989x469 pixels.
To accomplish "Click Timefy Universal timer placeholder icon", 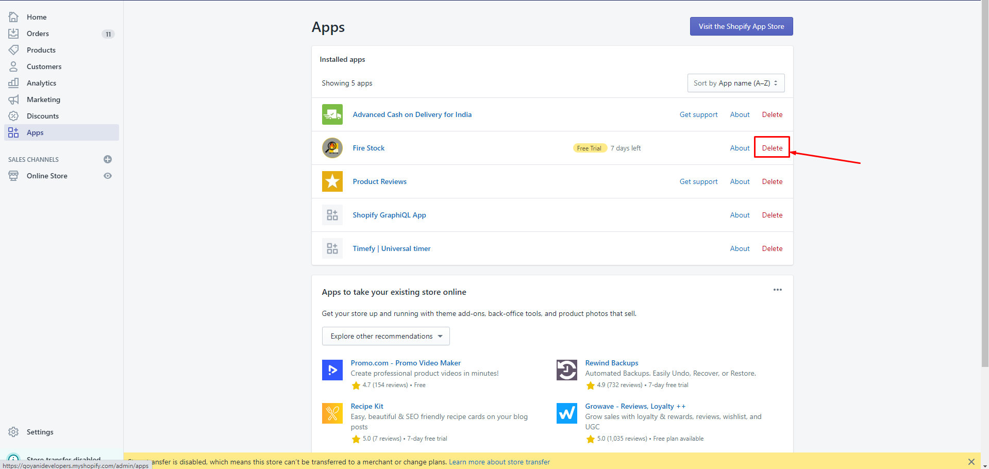I will coord(332,248).
